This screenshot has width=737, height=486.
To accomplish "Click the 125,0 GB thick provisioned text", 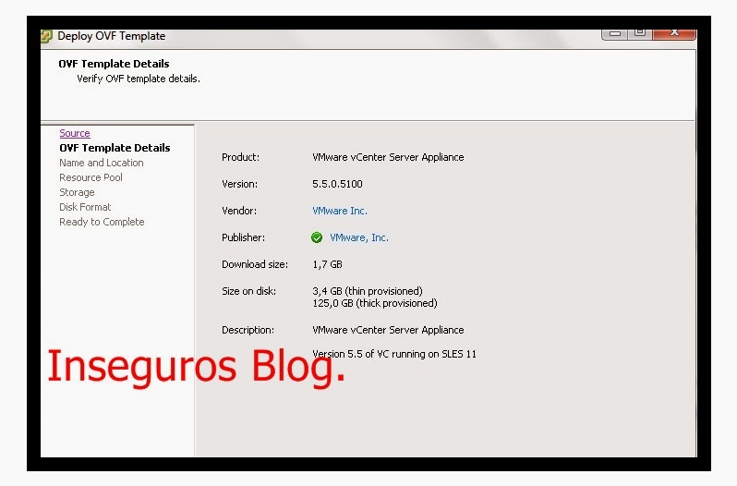I will click(x=375, y=303).
